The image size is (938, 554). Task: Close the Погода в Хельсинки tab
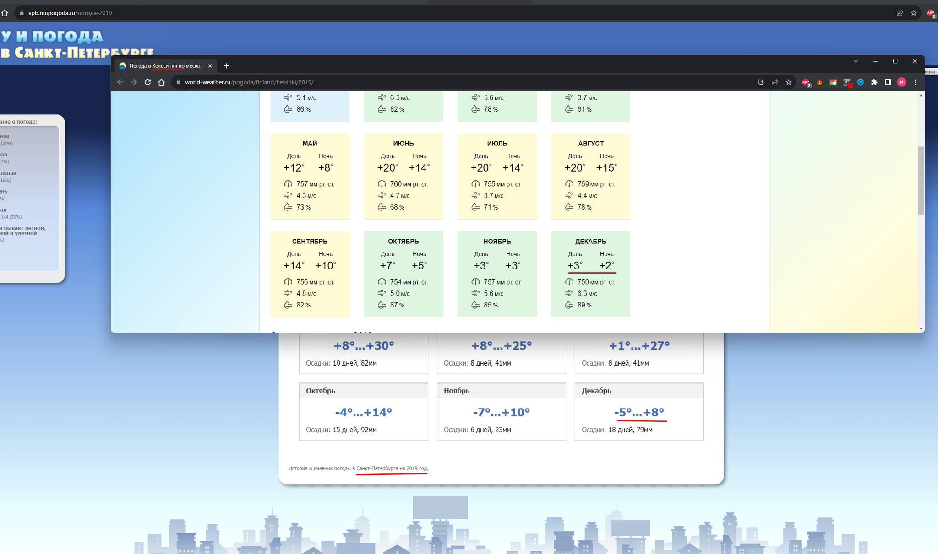[210, 66]
